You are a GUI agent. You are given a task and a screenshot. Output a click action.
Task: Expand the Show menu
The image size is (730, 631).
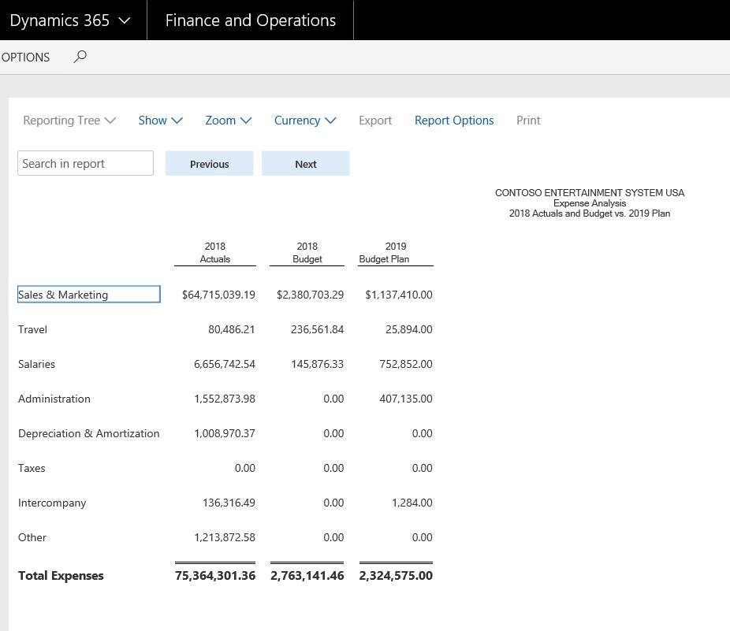pyautogui.click(x=160, y=121)
